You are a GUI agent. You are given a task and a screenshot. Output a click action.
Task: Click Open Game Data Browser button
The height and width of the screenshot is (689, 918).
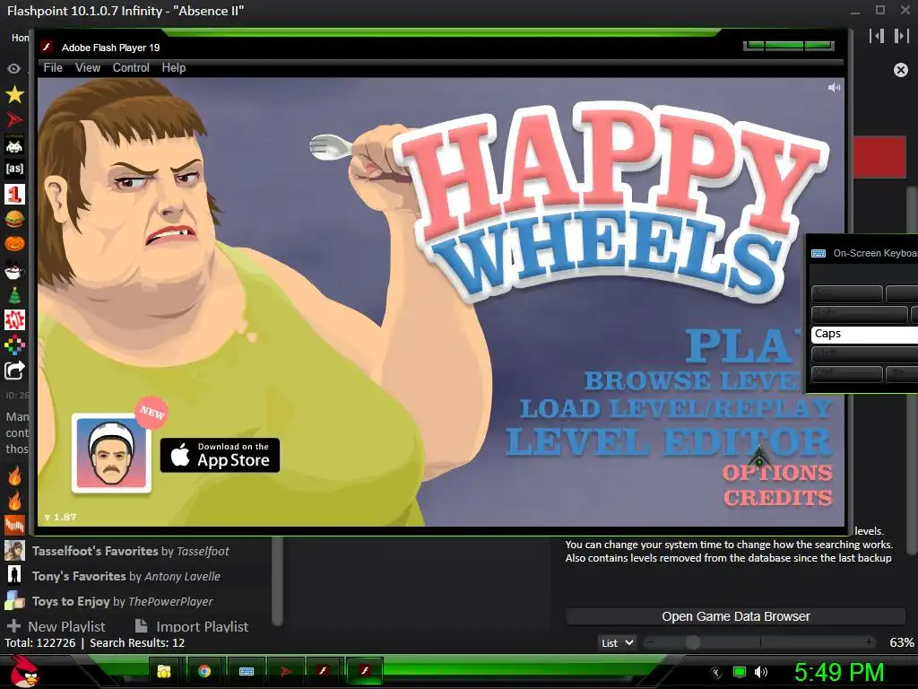[735, 616]
